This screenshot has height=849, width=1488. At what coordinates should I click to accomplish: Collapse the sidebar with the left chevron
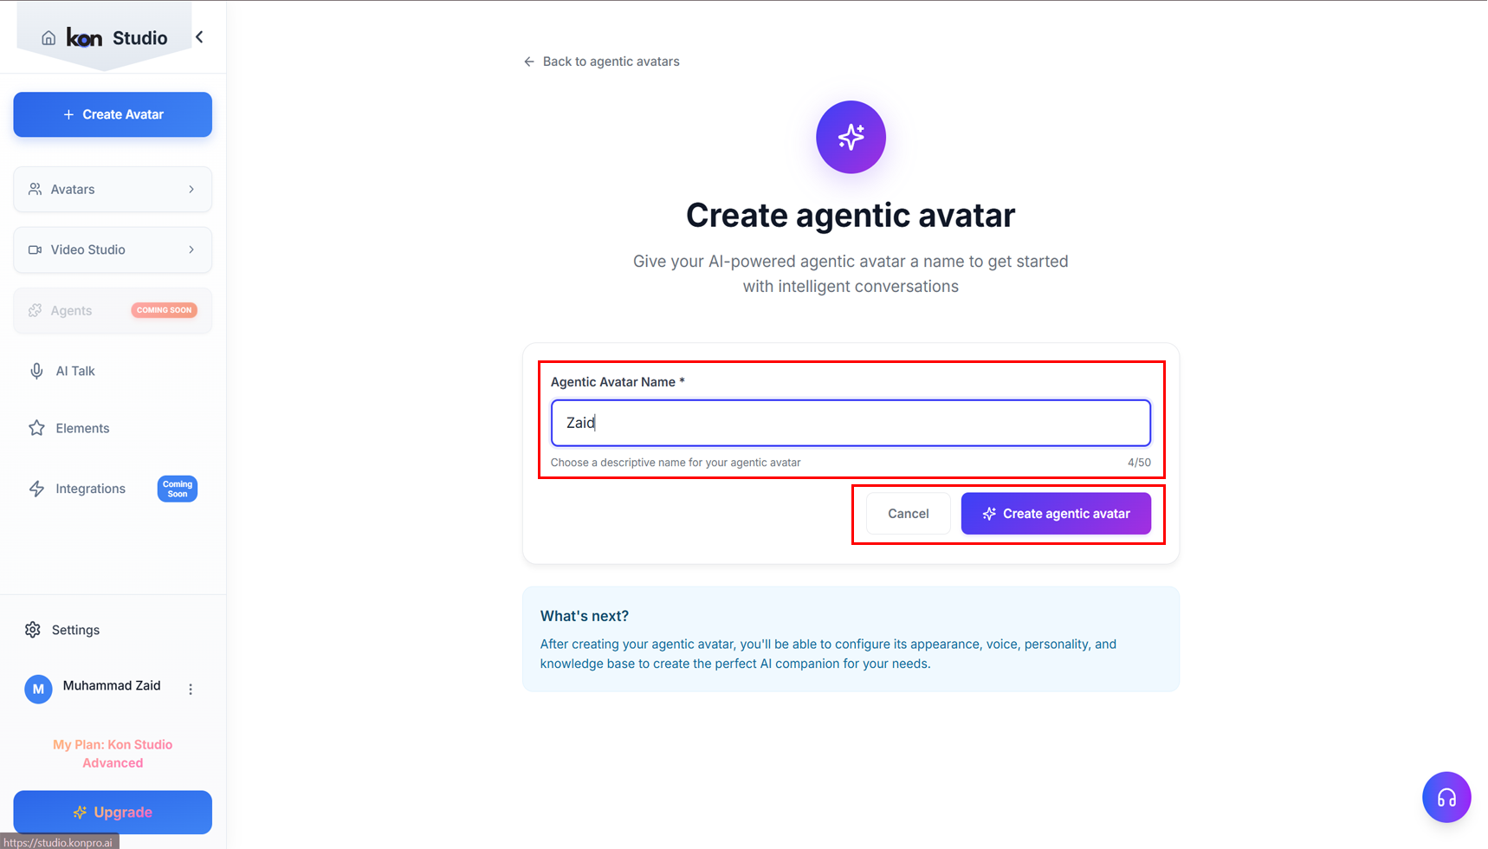pos(200,37)
